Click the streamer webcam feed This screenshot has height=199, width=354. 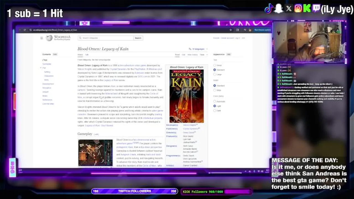309,42
